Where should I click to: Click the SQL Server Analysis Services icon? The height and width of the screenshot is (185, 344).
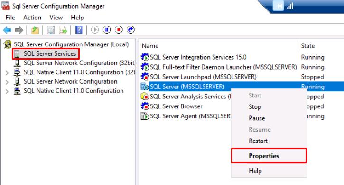click(x=145, y=97)
